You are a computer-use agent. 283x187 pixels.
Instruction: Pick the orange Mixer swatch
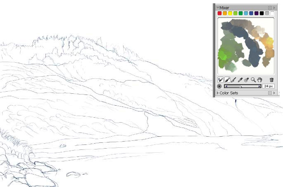[225, 13]
